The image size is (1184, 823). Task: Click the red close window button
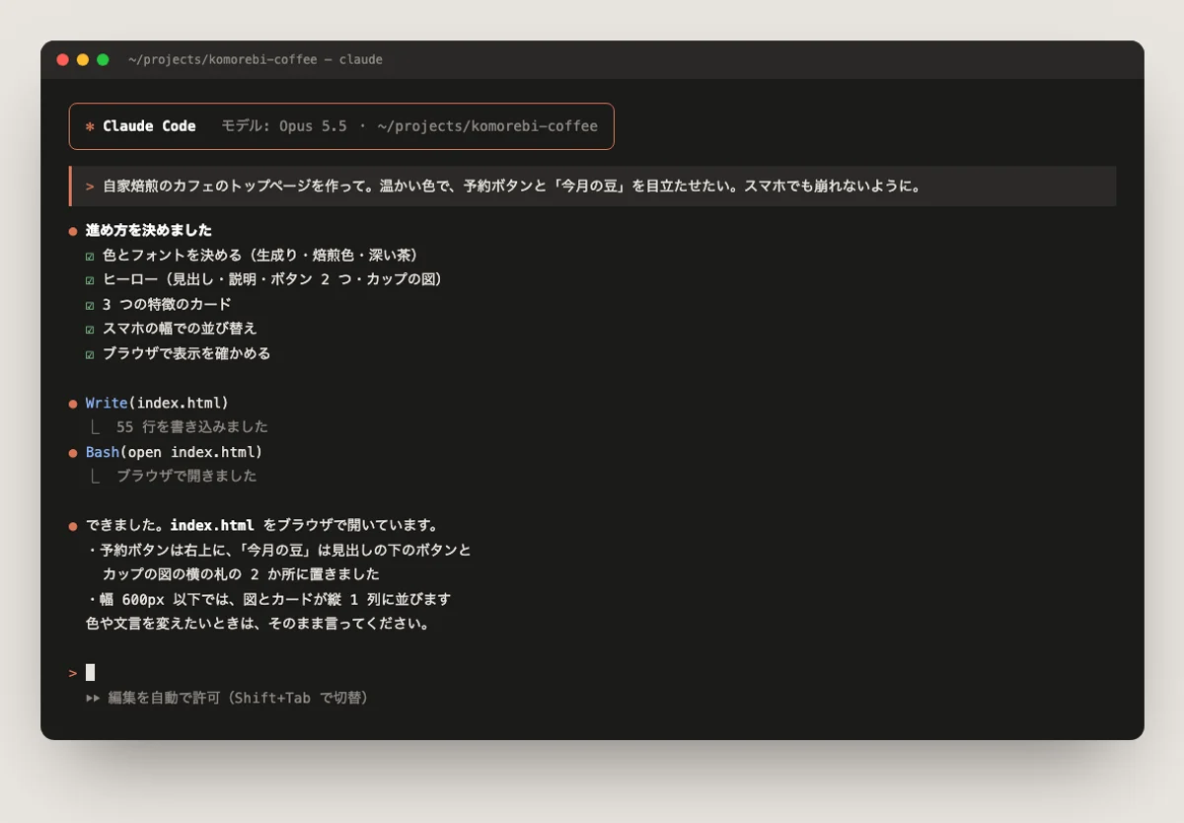click(x=63, y=60)
